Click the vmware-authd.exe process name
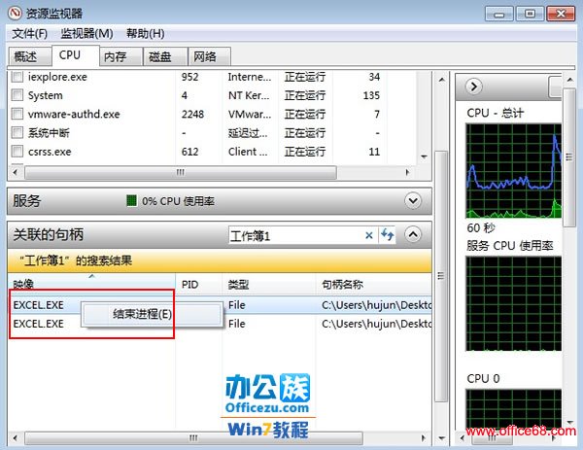This screenshot has height=450, width=583. [74, 114]
